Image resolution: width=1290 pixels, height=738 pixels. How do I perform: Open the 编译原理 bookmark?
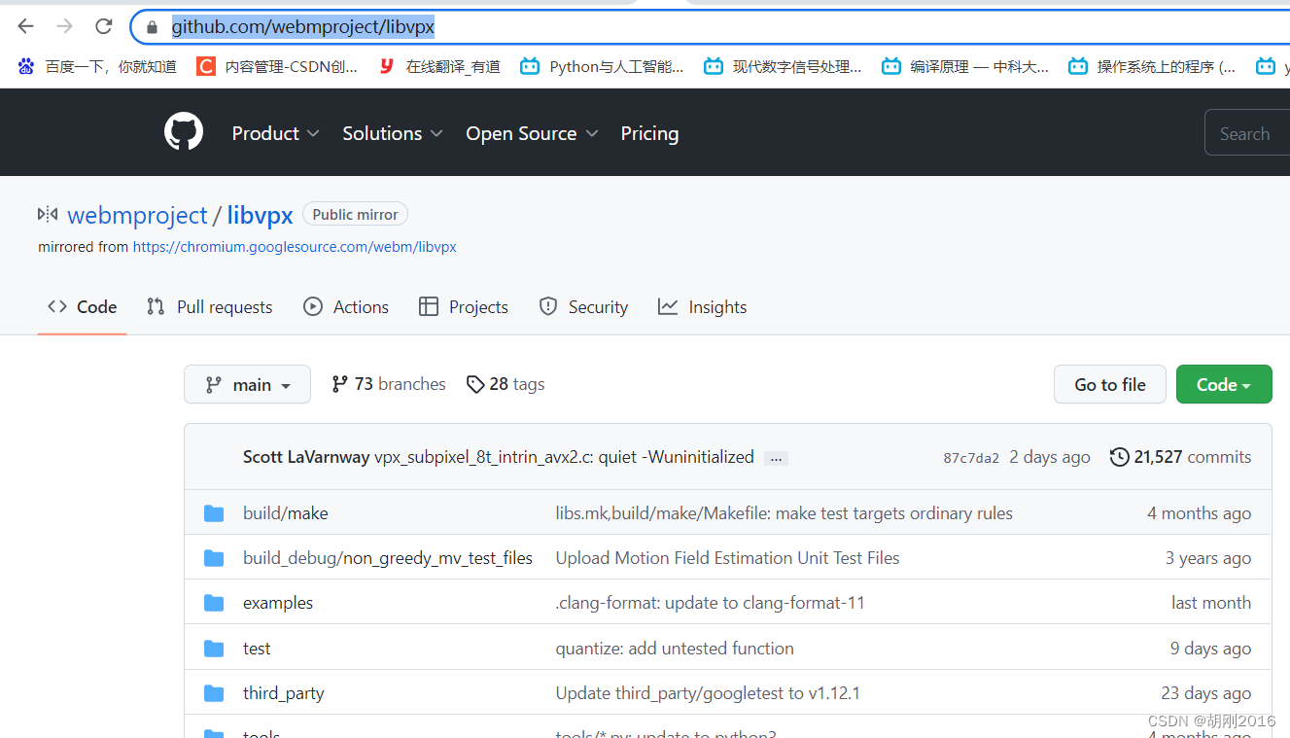pyautogui.click(x=965, y=66)
